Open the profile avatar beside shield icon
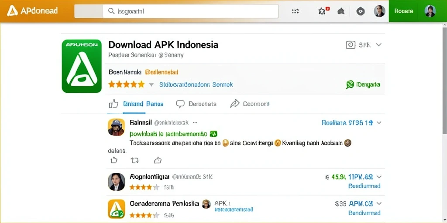 pos(379,11)
